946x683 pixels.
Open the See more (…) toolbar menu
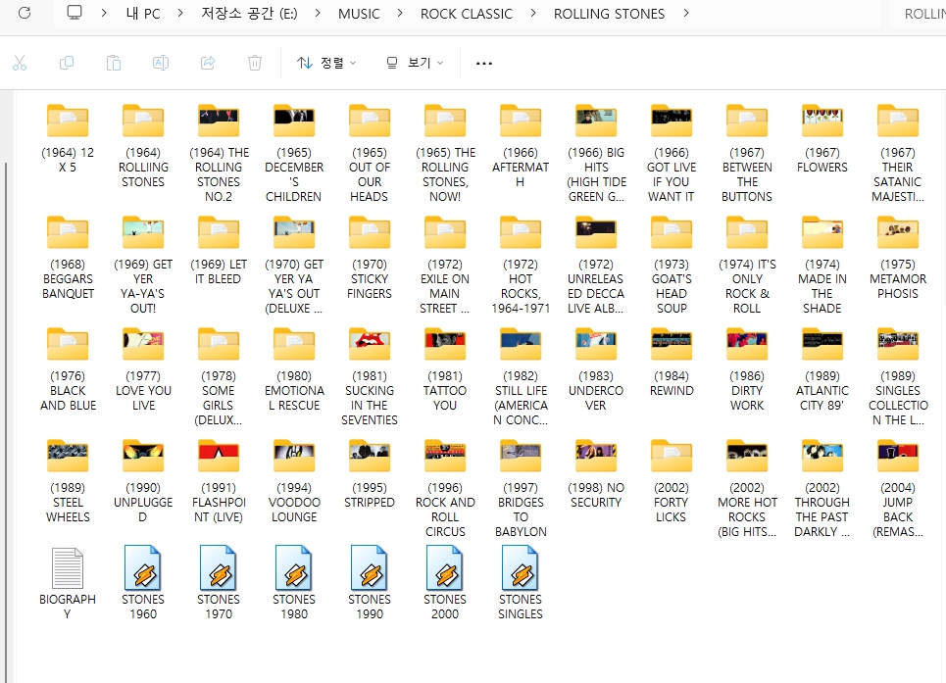tap(483, 63)
